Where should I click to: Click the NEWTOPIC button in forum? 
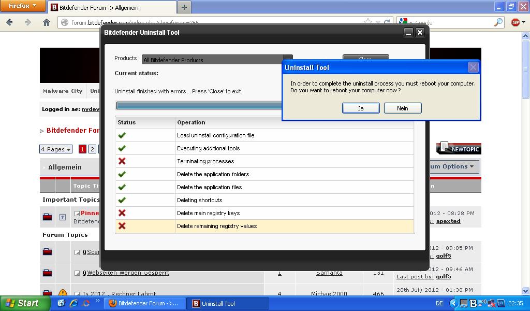459,148
